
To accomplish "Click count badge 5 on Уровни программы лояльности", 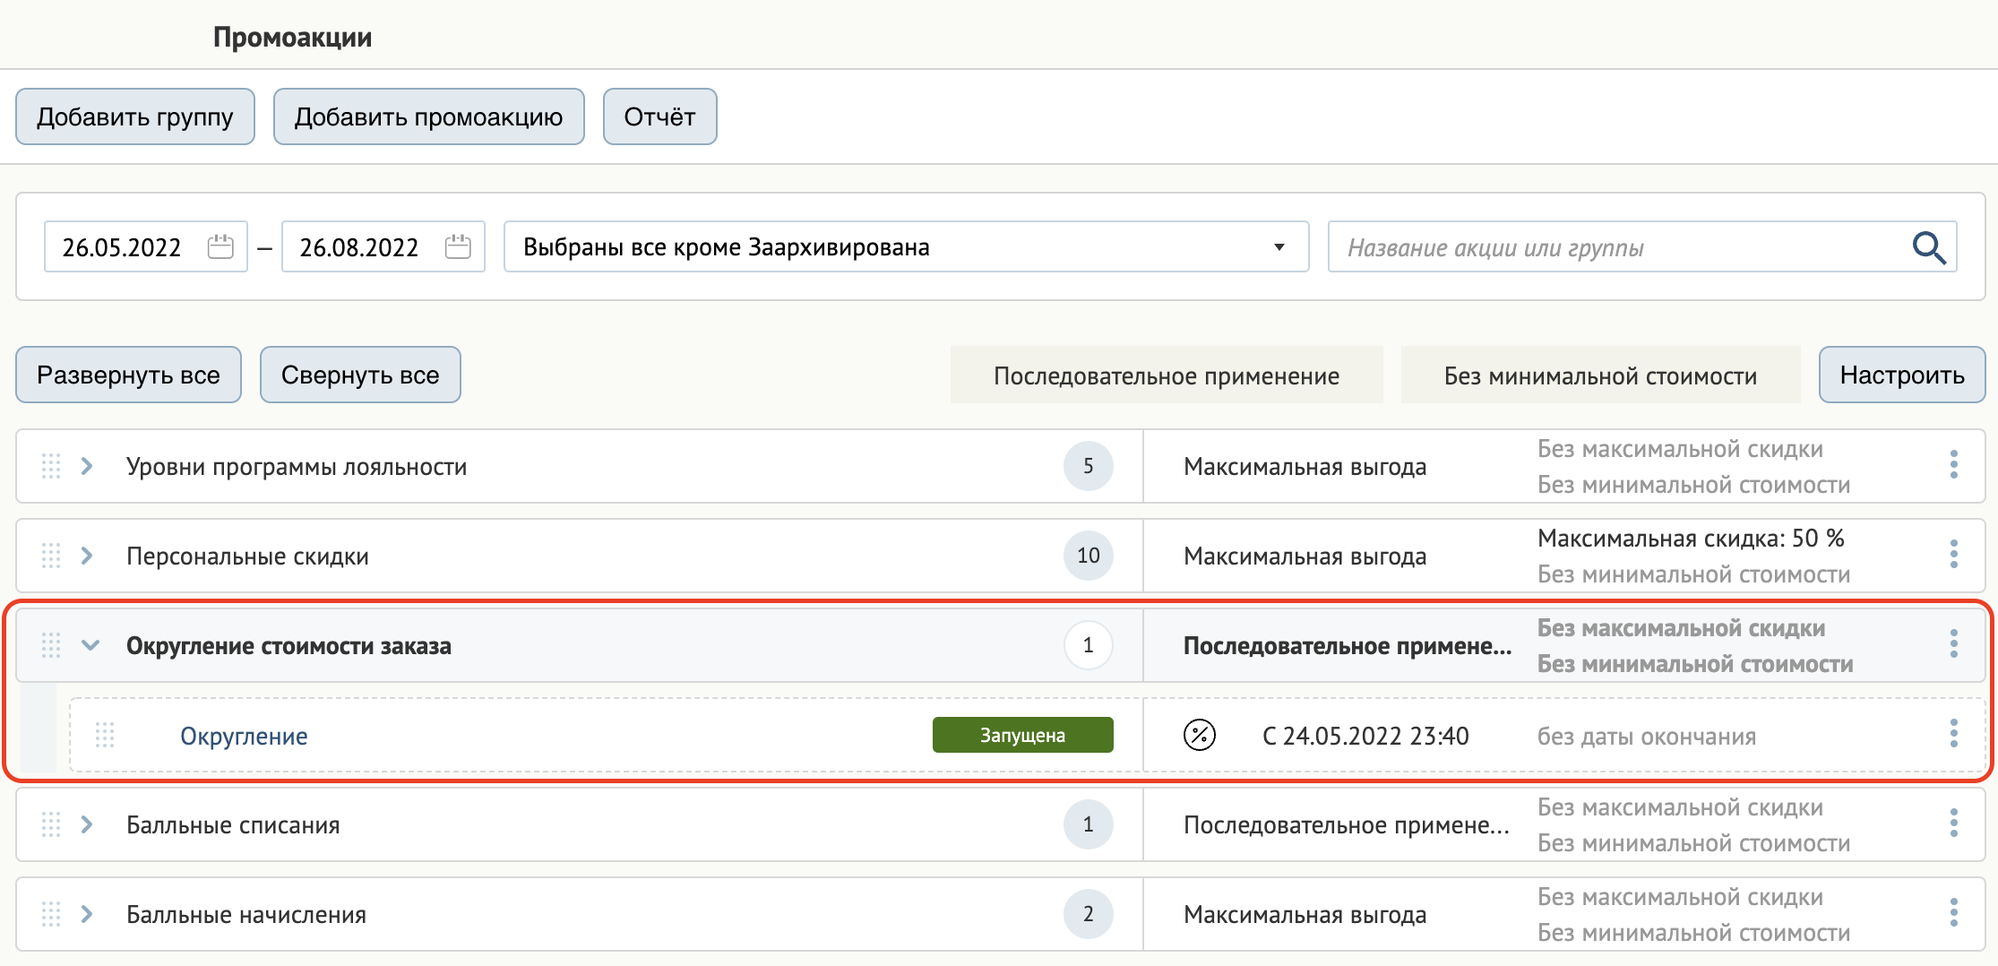I will click(x=1089, y=466).
